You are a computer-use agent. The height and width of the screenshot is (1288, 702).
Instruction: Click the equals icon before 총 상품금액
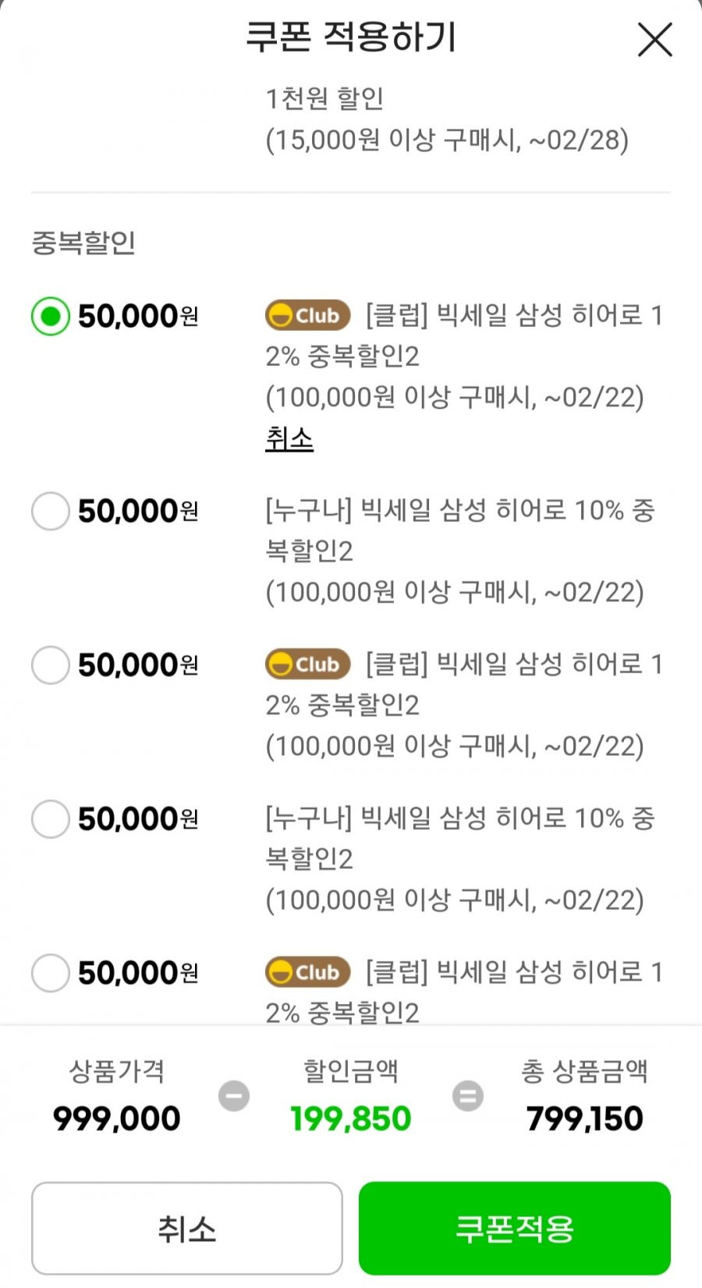coord(468,1095)
